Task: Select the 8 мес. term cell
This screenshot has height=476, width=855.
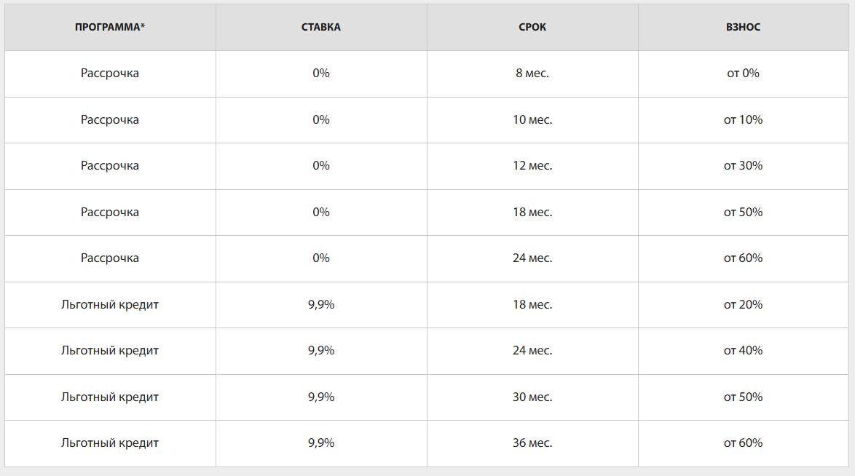Action: (532, 74)
